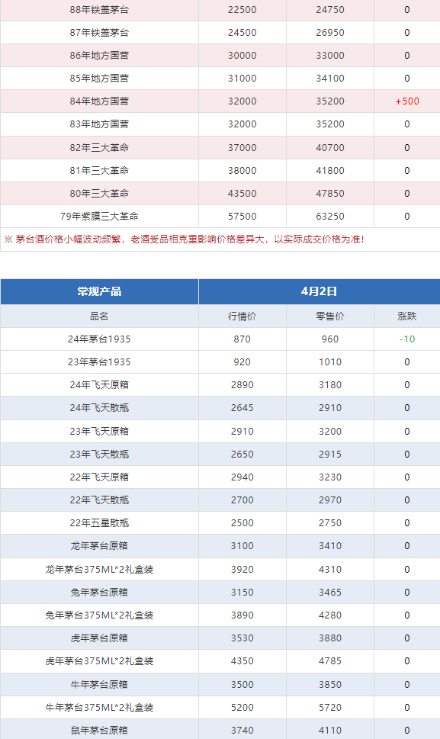Select the 22年五星散瓶 product name

tap(99, 522)
